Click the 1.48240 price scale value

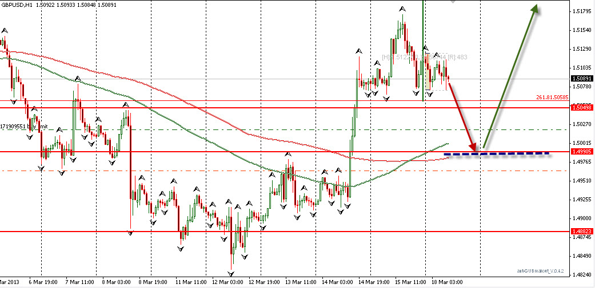(581, 274)
